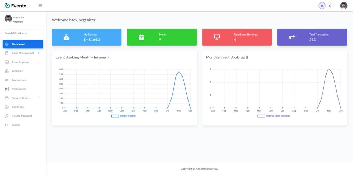Viewport: 353px width, 175px height.
Task: Select Dashboard in the sidebar menu
Action: 23,44
